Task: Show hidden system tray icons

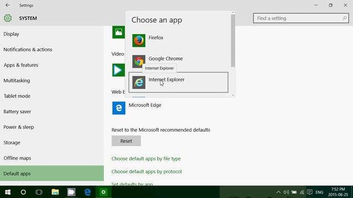Action: pos(278,192)
